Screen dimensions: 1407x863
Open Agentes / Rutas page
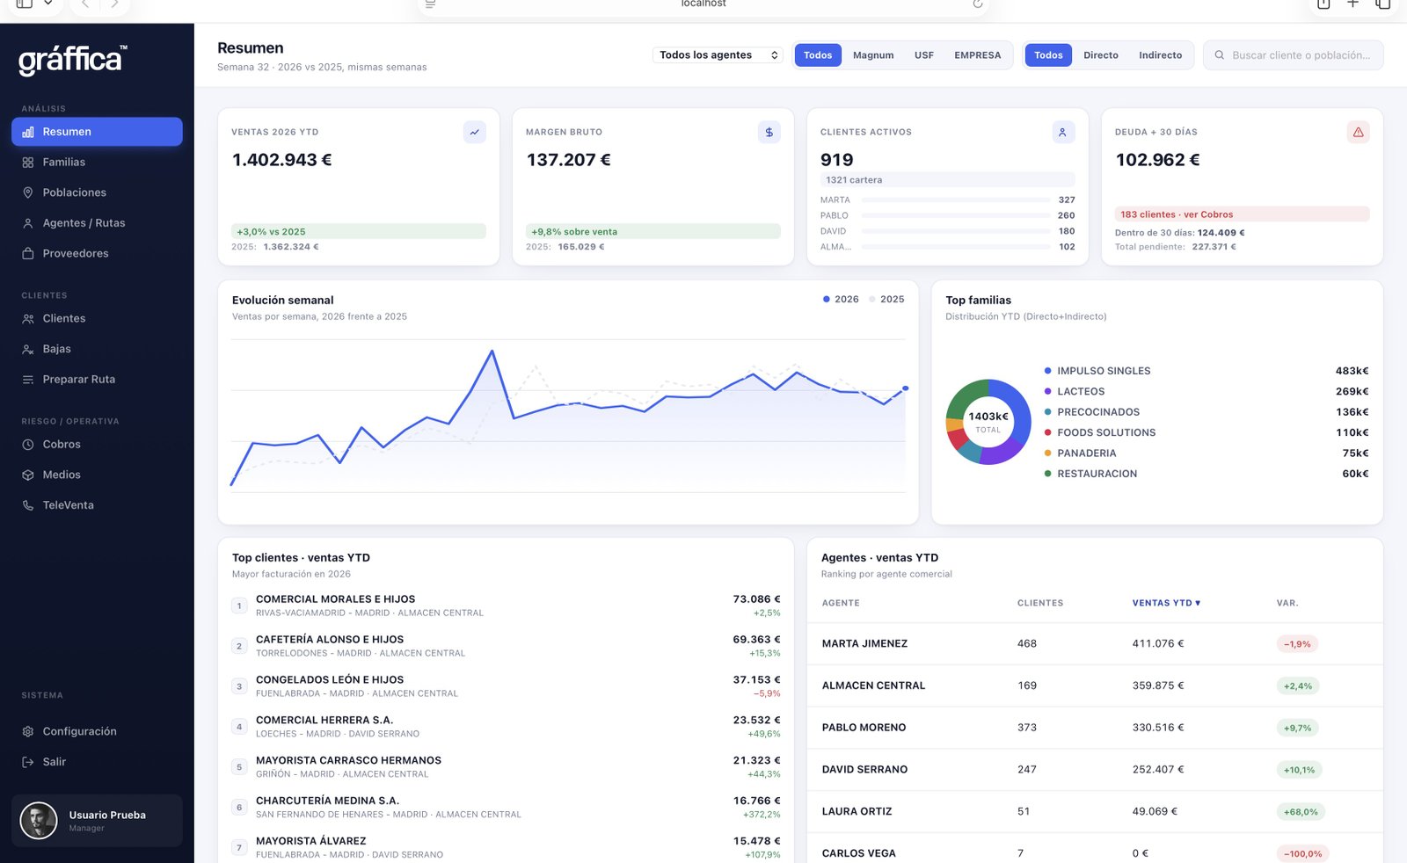click(x=97, y=223)
